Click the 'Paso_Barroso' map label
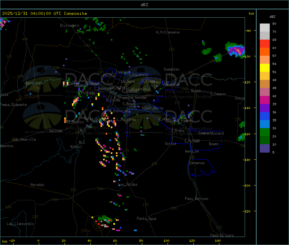 pyautogui.click(x=197, y=199)
